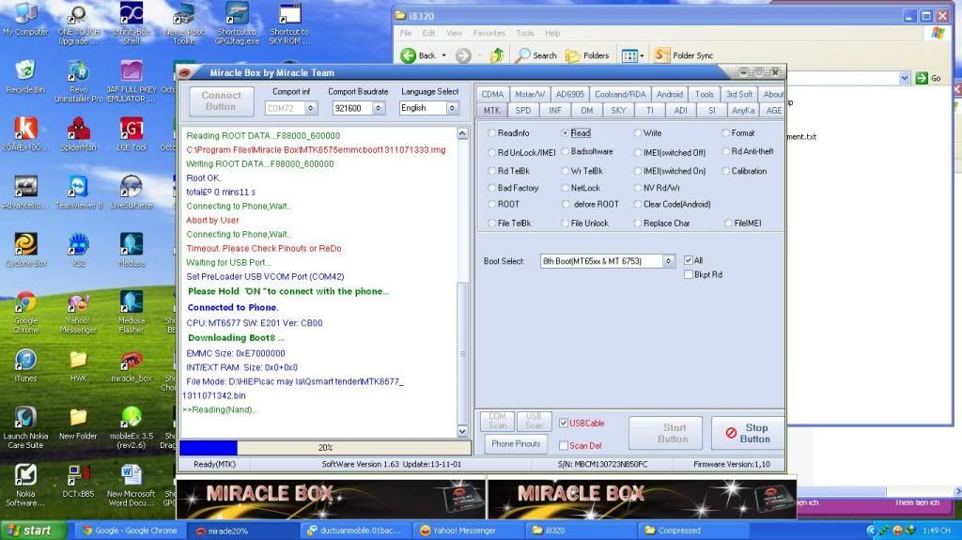Expand address bar dropdown in i8320 window
The image size is (962, 540).
click(x=905, y=78)
